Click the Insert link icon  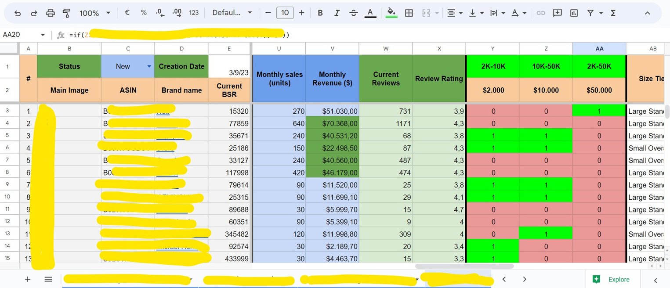(x=541, y=13)
